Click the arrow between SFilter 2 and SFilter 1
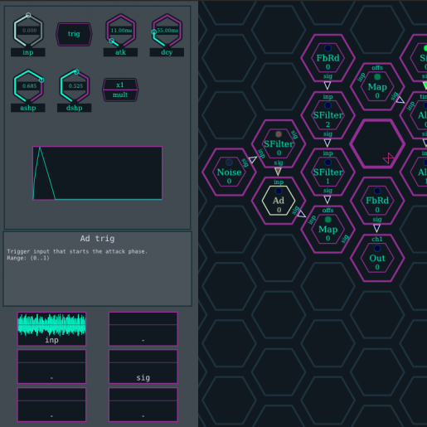The image size is (427, 427). (x=328, y=143)
